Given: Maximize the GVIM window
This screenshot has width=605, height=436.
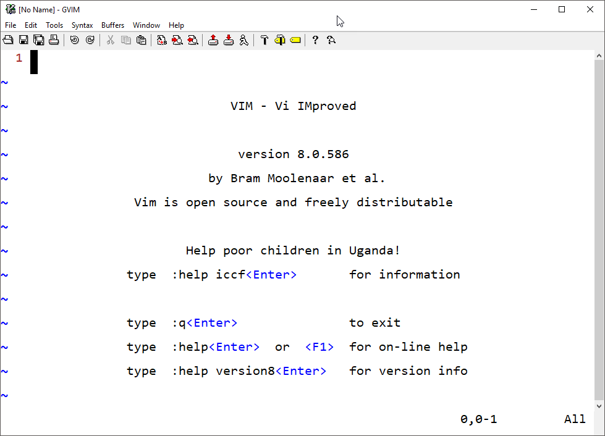Looking at the screenshot, I should [562, 9].
